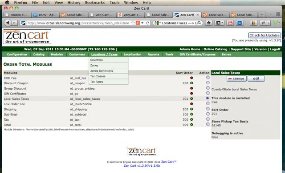The image size is (285, 173).
Task: Click the browser back arrow
Action: point(8,23)
